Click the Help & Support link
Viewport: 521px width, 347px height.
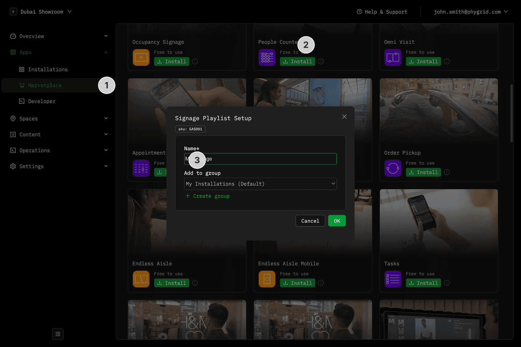pos(382,12)
